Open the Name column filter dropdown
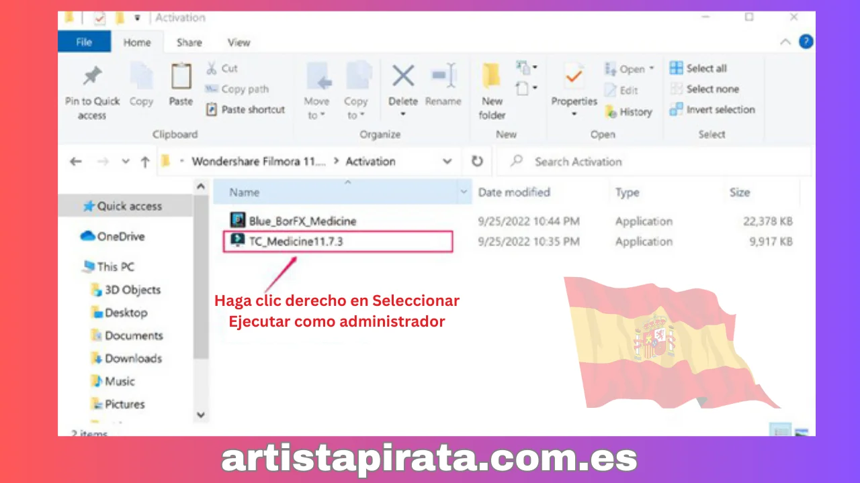Image resolution: width=860 pixels, height=483 pixels. [x=464, y=193]
